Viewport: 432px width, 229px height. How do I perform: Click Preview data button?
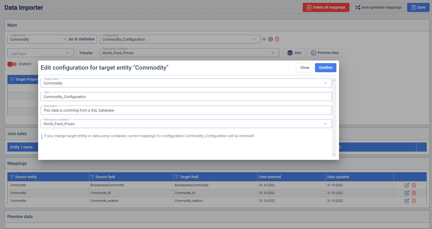[325, 53]
